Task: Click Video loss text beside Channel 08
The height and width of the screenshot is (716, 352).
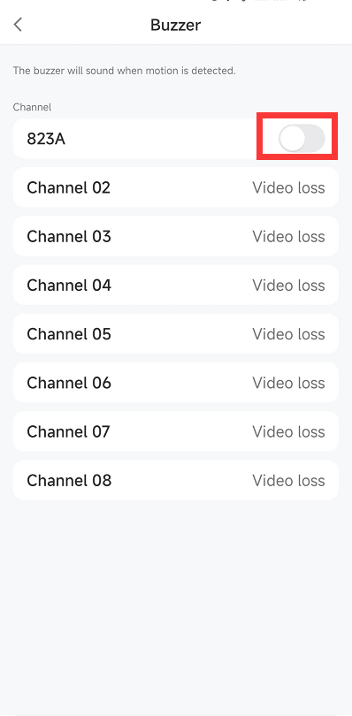Action: click(288, 481)
